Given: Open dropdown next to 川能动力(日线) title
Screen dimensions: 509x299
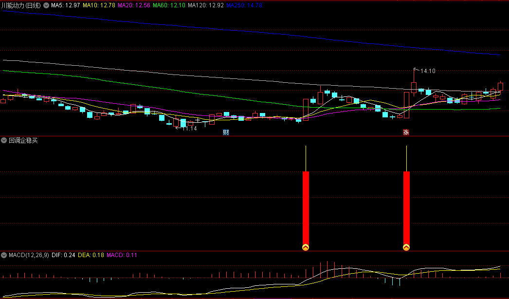Looking at the screenshot, I should 46,5.
